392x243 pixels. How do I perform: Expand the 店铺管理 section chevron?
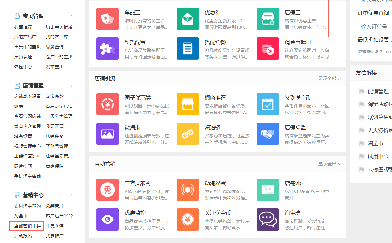[x=71, y=86]
